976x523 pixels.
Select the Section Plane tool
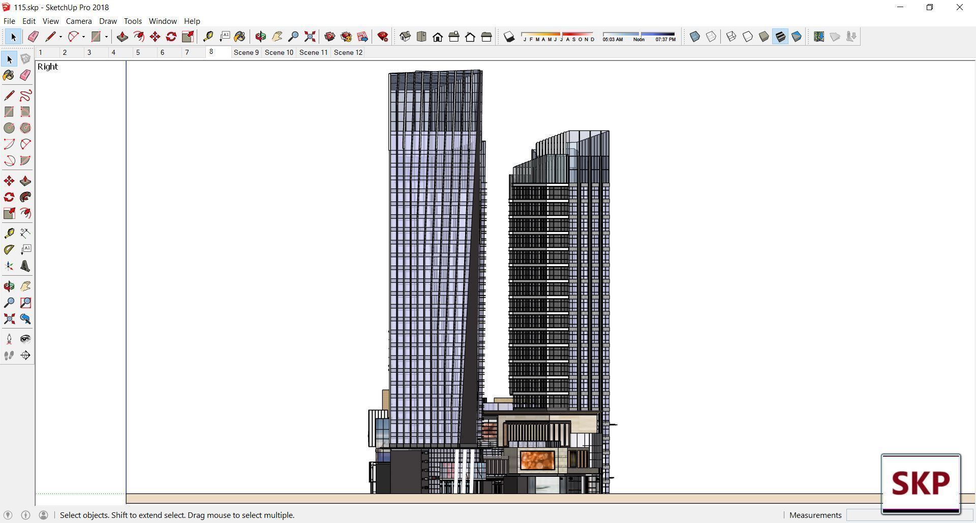(25, 355)
